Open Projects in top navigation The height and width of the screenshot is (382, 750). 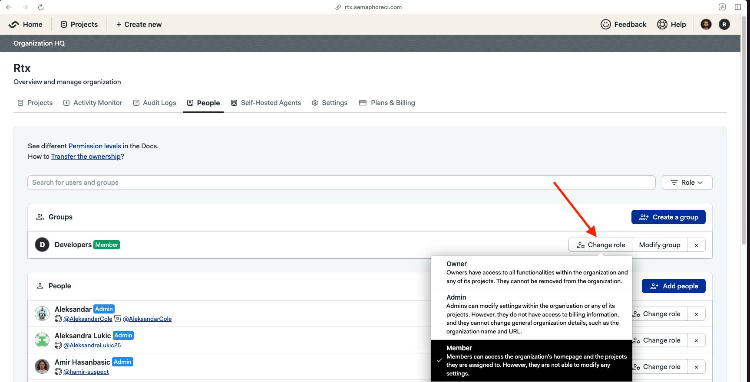pyautogui.click(x=79, y=24)
